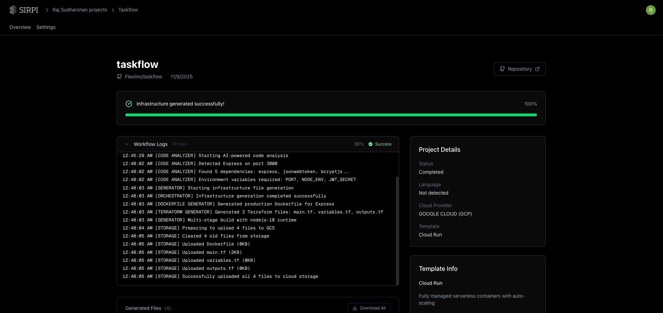
Task: Click log line Uploaded outputs.tf (0KB)
Action: pyautogui.click(x=186, y=268)
